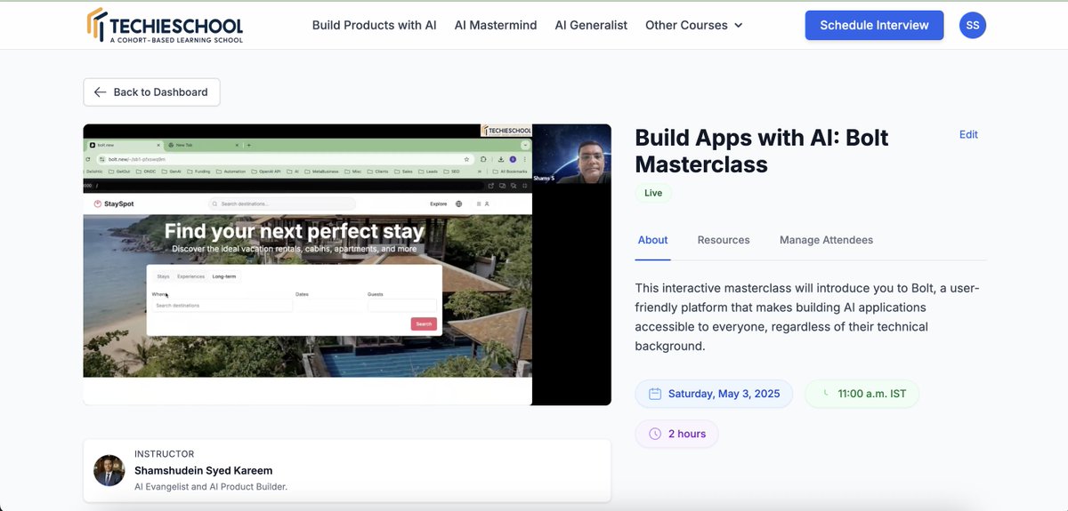Viewport: 1068px width, 511px height.
Task: Click the back arrow icon on Dashboard button
Action: 100,92
